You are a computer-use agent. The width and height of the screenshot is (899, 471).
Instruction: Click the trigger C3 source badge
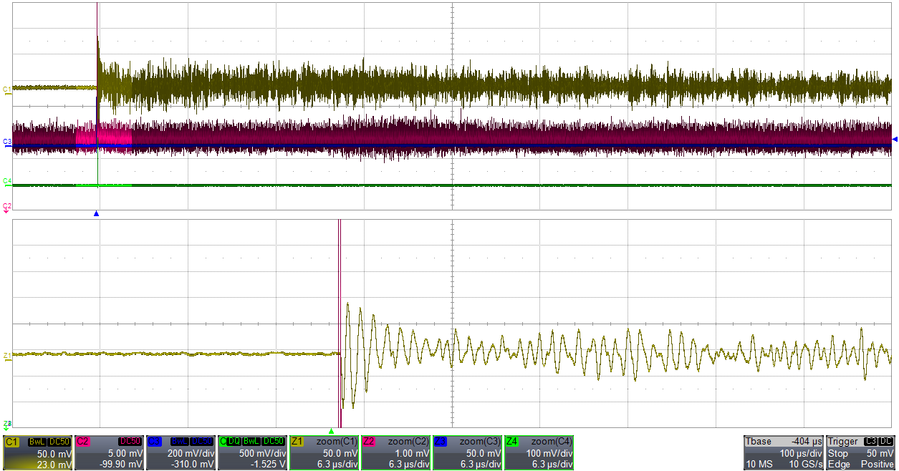point(871,442)
